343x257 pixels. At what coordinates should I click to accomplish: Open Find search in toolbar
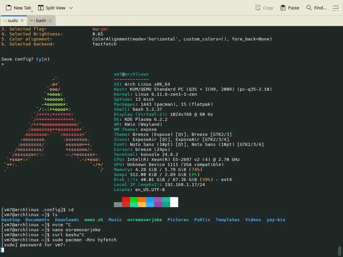click(316, 8)
